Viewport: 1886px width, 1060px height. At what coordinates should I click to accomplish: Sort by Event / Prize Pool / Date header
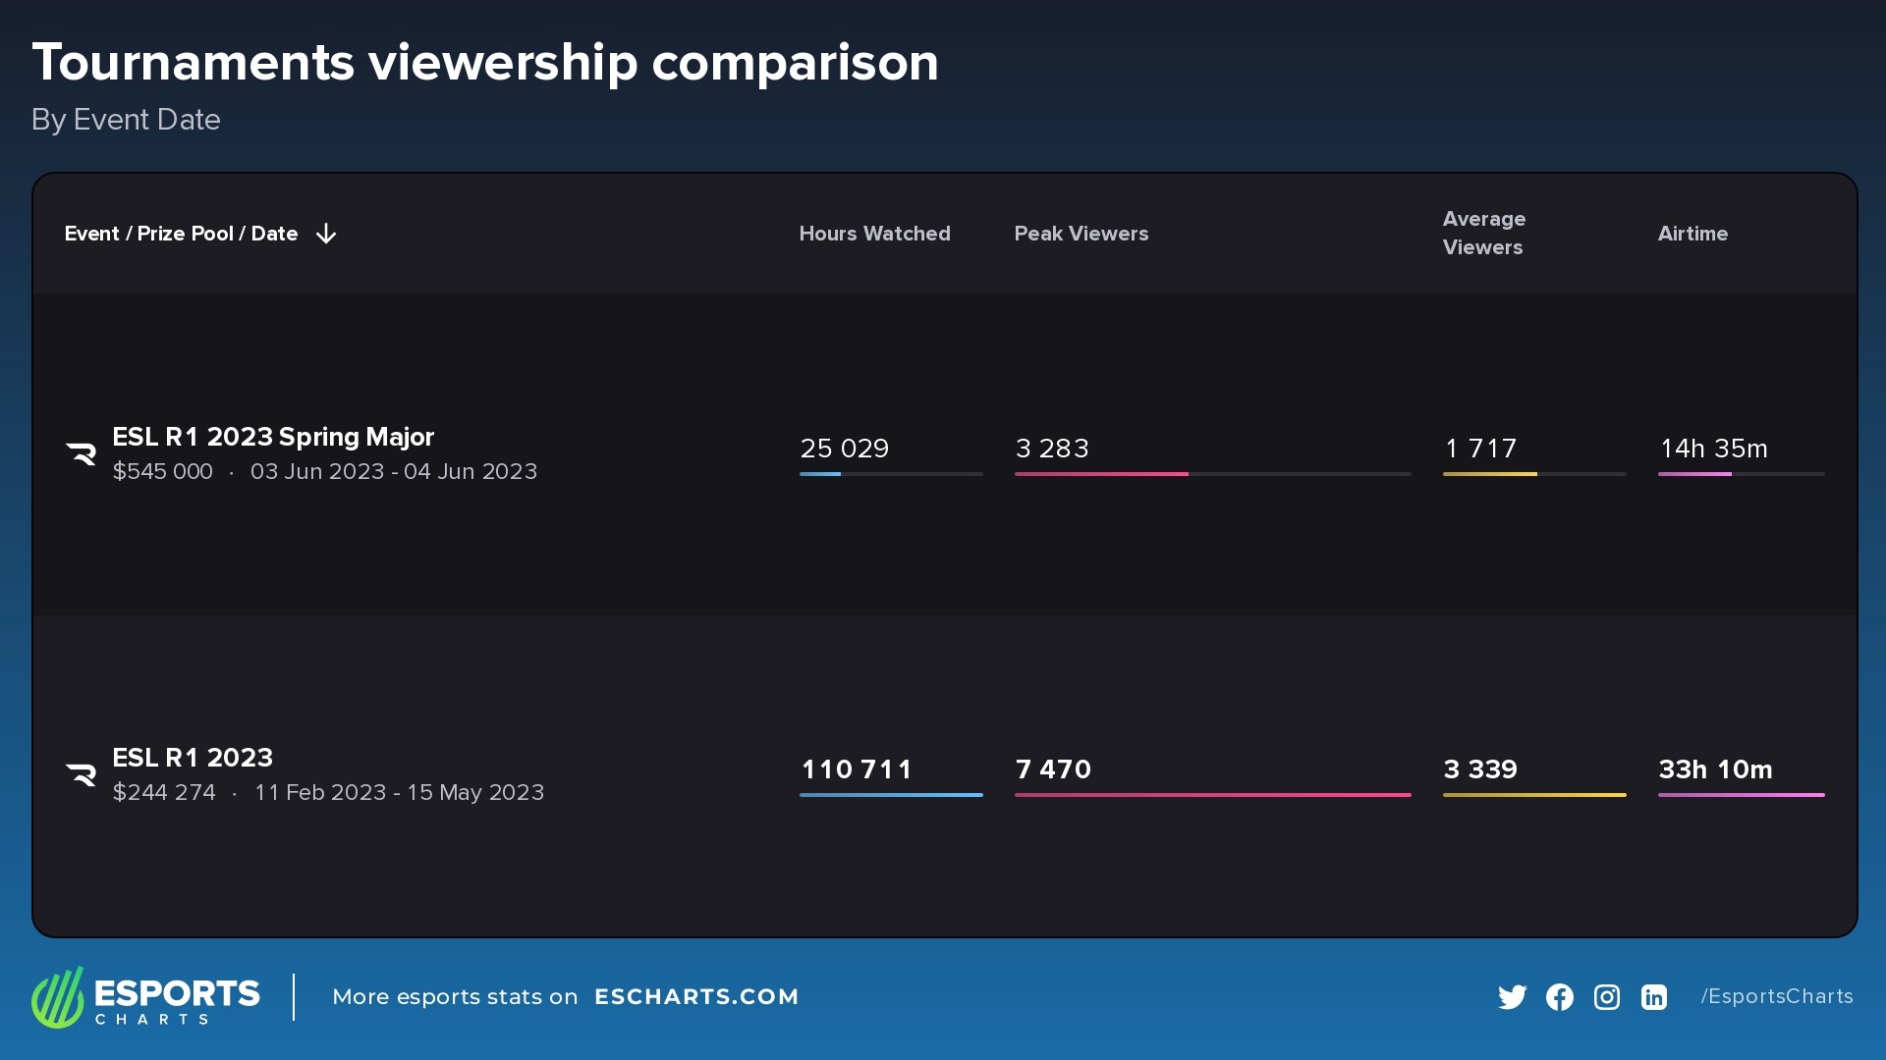[181, 234]
